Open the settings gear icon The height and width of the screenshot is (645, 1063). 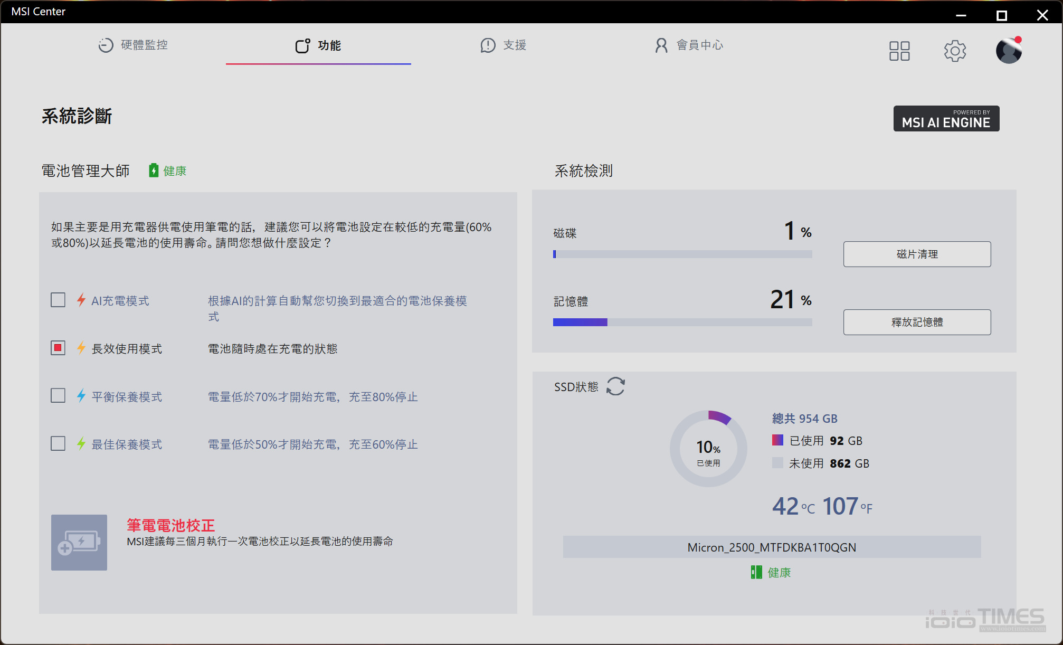(955, 51)
